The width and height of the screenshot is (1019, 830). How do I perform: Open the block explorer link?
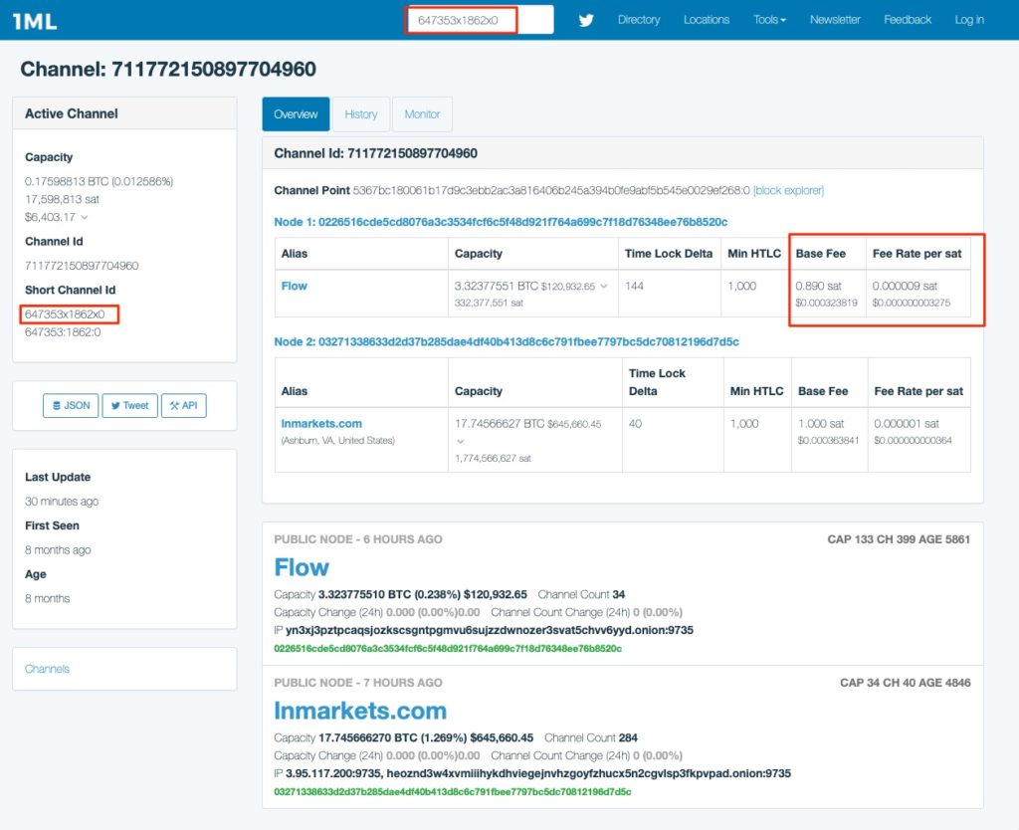788,190
